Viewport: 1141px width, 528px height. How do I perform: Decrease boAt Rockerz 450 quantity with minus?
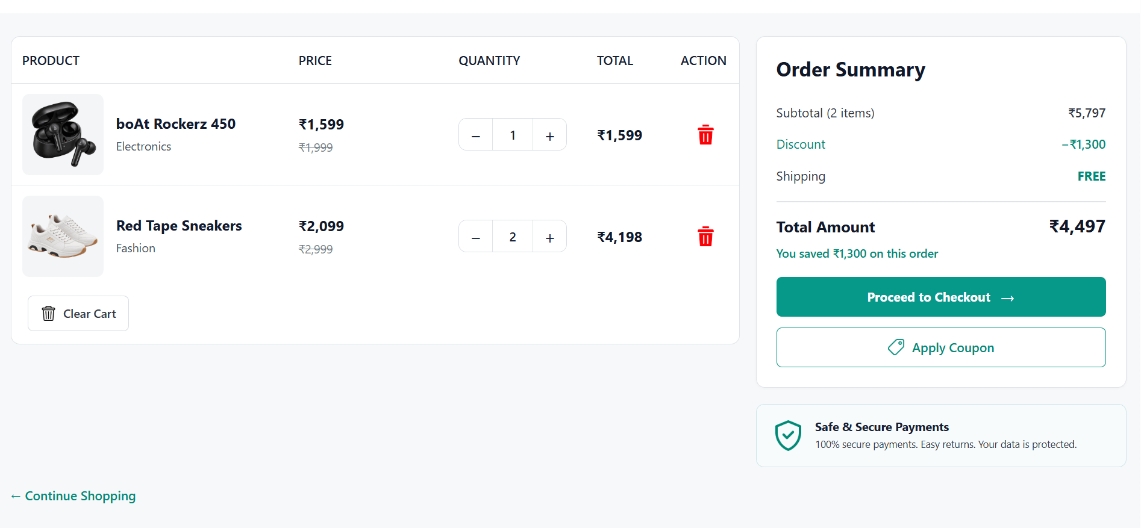point(476,135)
